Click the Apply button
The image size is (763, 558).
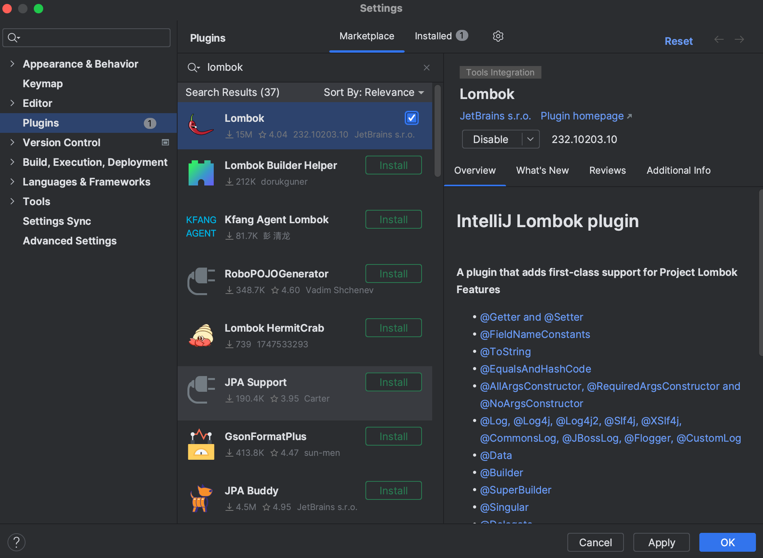tap(661, 542)
